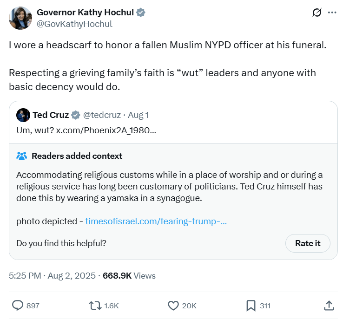Open Governor Kathy Hochul's profile picture
Viewport: 343px width, 319px height.
click(x=20, y=18)
